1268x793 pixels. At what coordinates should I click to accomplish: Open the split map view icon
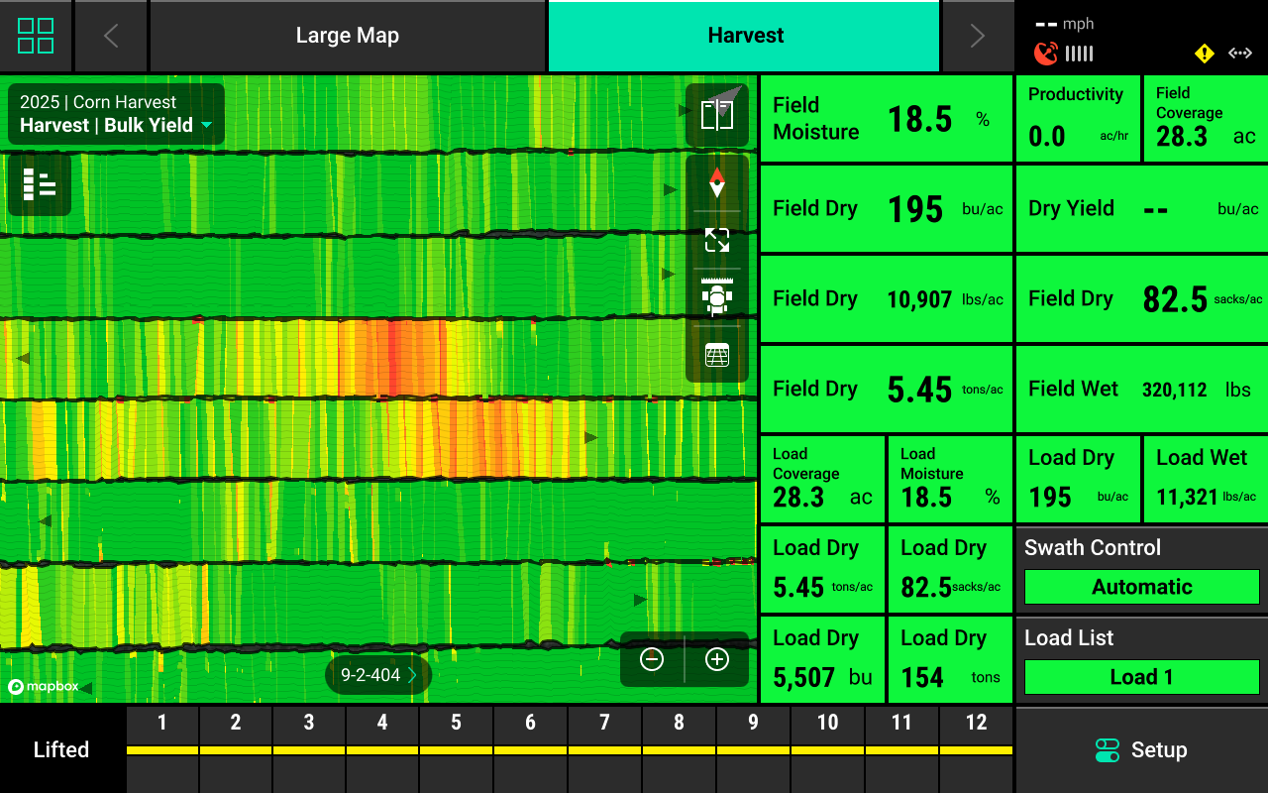pyautogui.click(x=716, y=114)
